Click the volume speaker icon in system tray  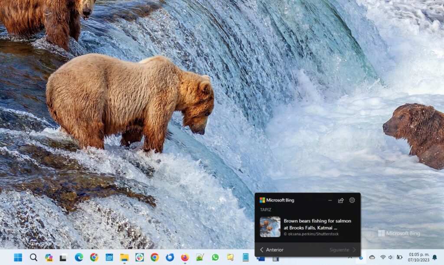[391, 257]
